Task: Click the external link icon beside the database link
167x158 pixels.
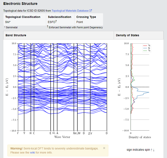Action: point(90,11)
